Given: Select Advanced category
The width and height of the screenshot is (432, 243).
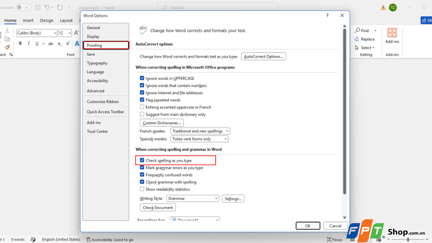Looking at the screenshot, I should (106, 91).
